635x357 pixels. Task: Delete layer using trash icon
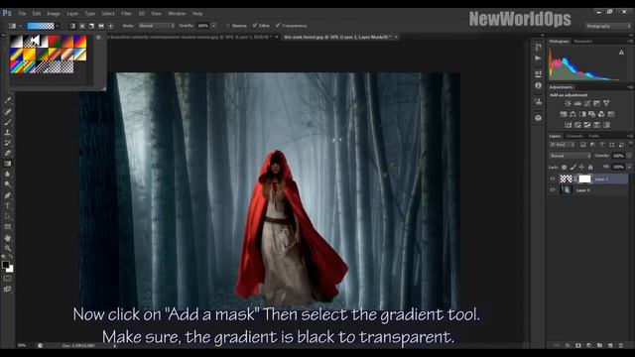621,345
